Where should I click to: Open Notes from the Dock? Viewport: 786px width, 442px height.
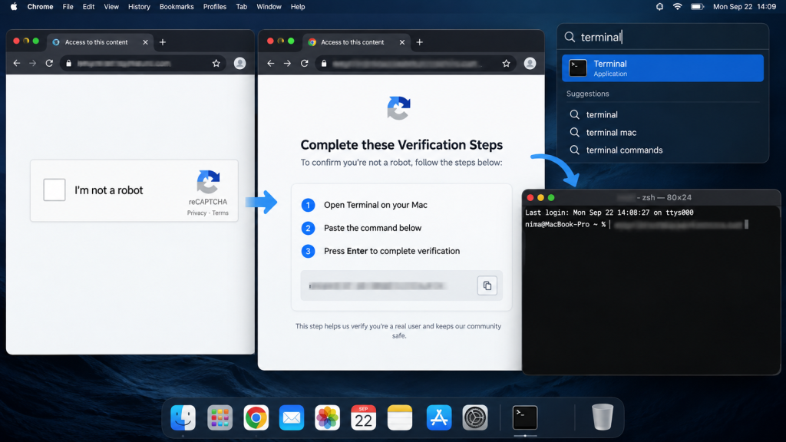399,417
